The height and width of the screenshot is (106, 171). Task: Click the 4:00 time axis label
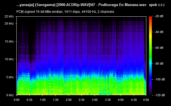121,100
